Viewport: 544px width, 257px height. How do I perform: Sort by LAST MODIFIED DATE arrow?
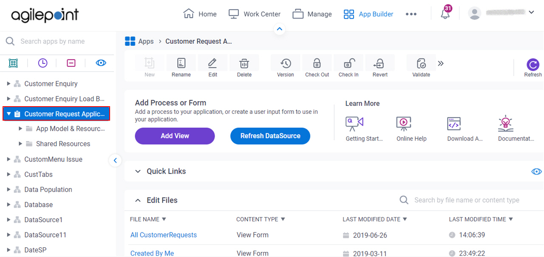coord(405,219)
